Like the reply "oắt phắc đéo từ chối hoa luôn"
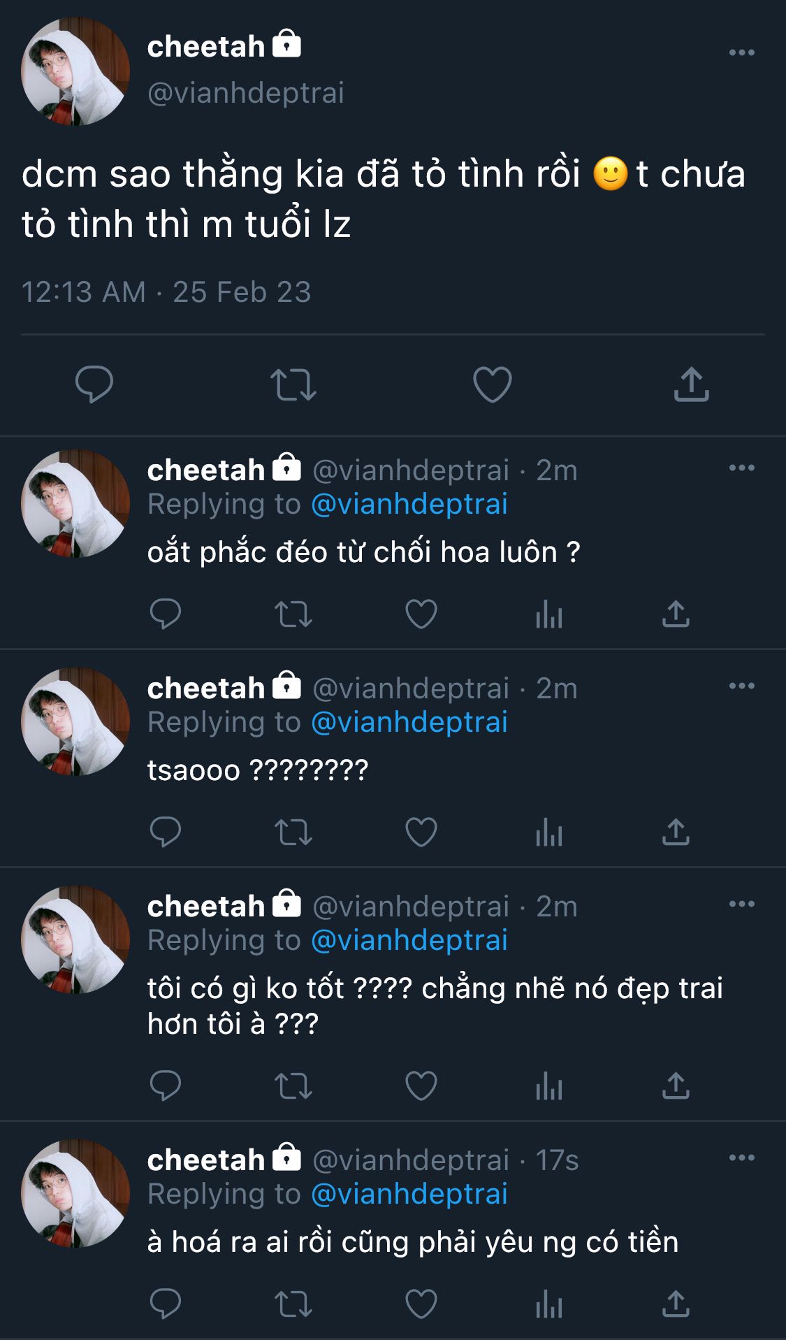 click(421, 614)
